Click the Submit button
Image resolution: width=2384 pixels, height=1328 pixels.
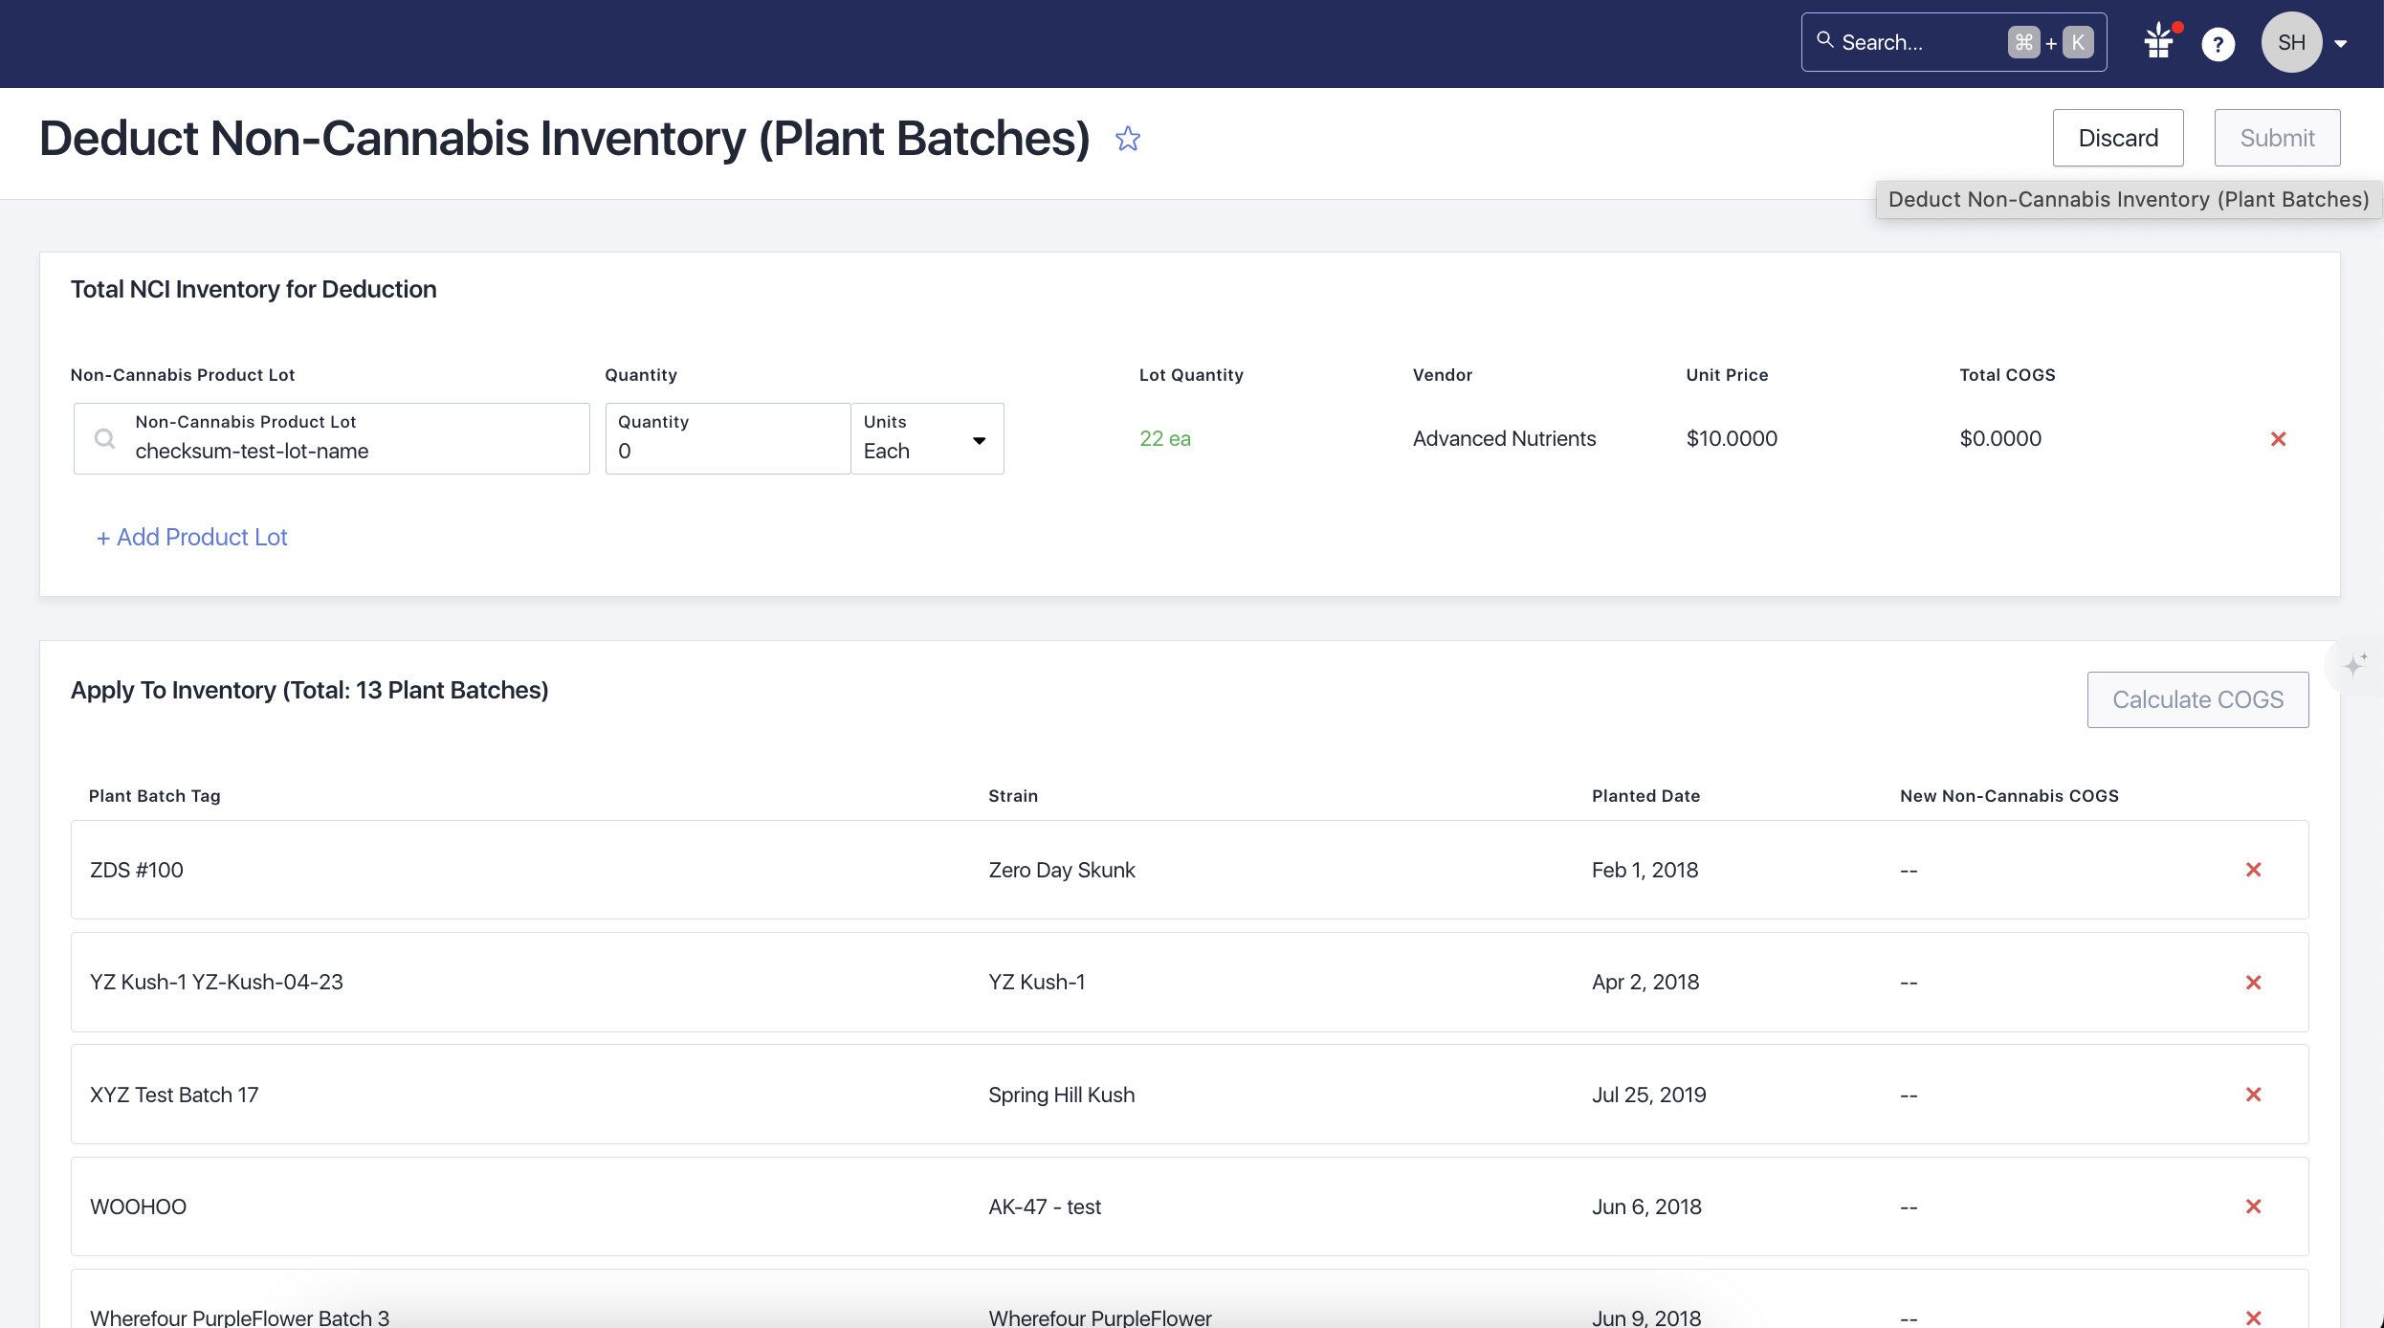click(2276, 138)
